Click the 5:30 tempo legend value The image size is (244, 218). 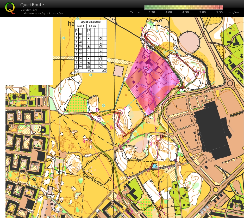(220, 12)
